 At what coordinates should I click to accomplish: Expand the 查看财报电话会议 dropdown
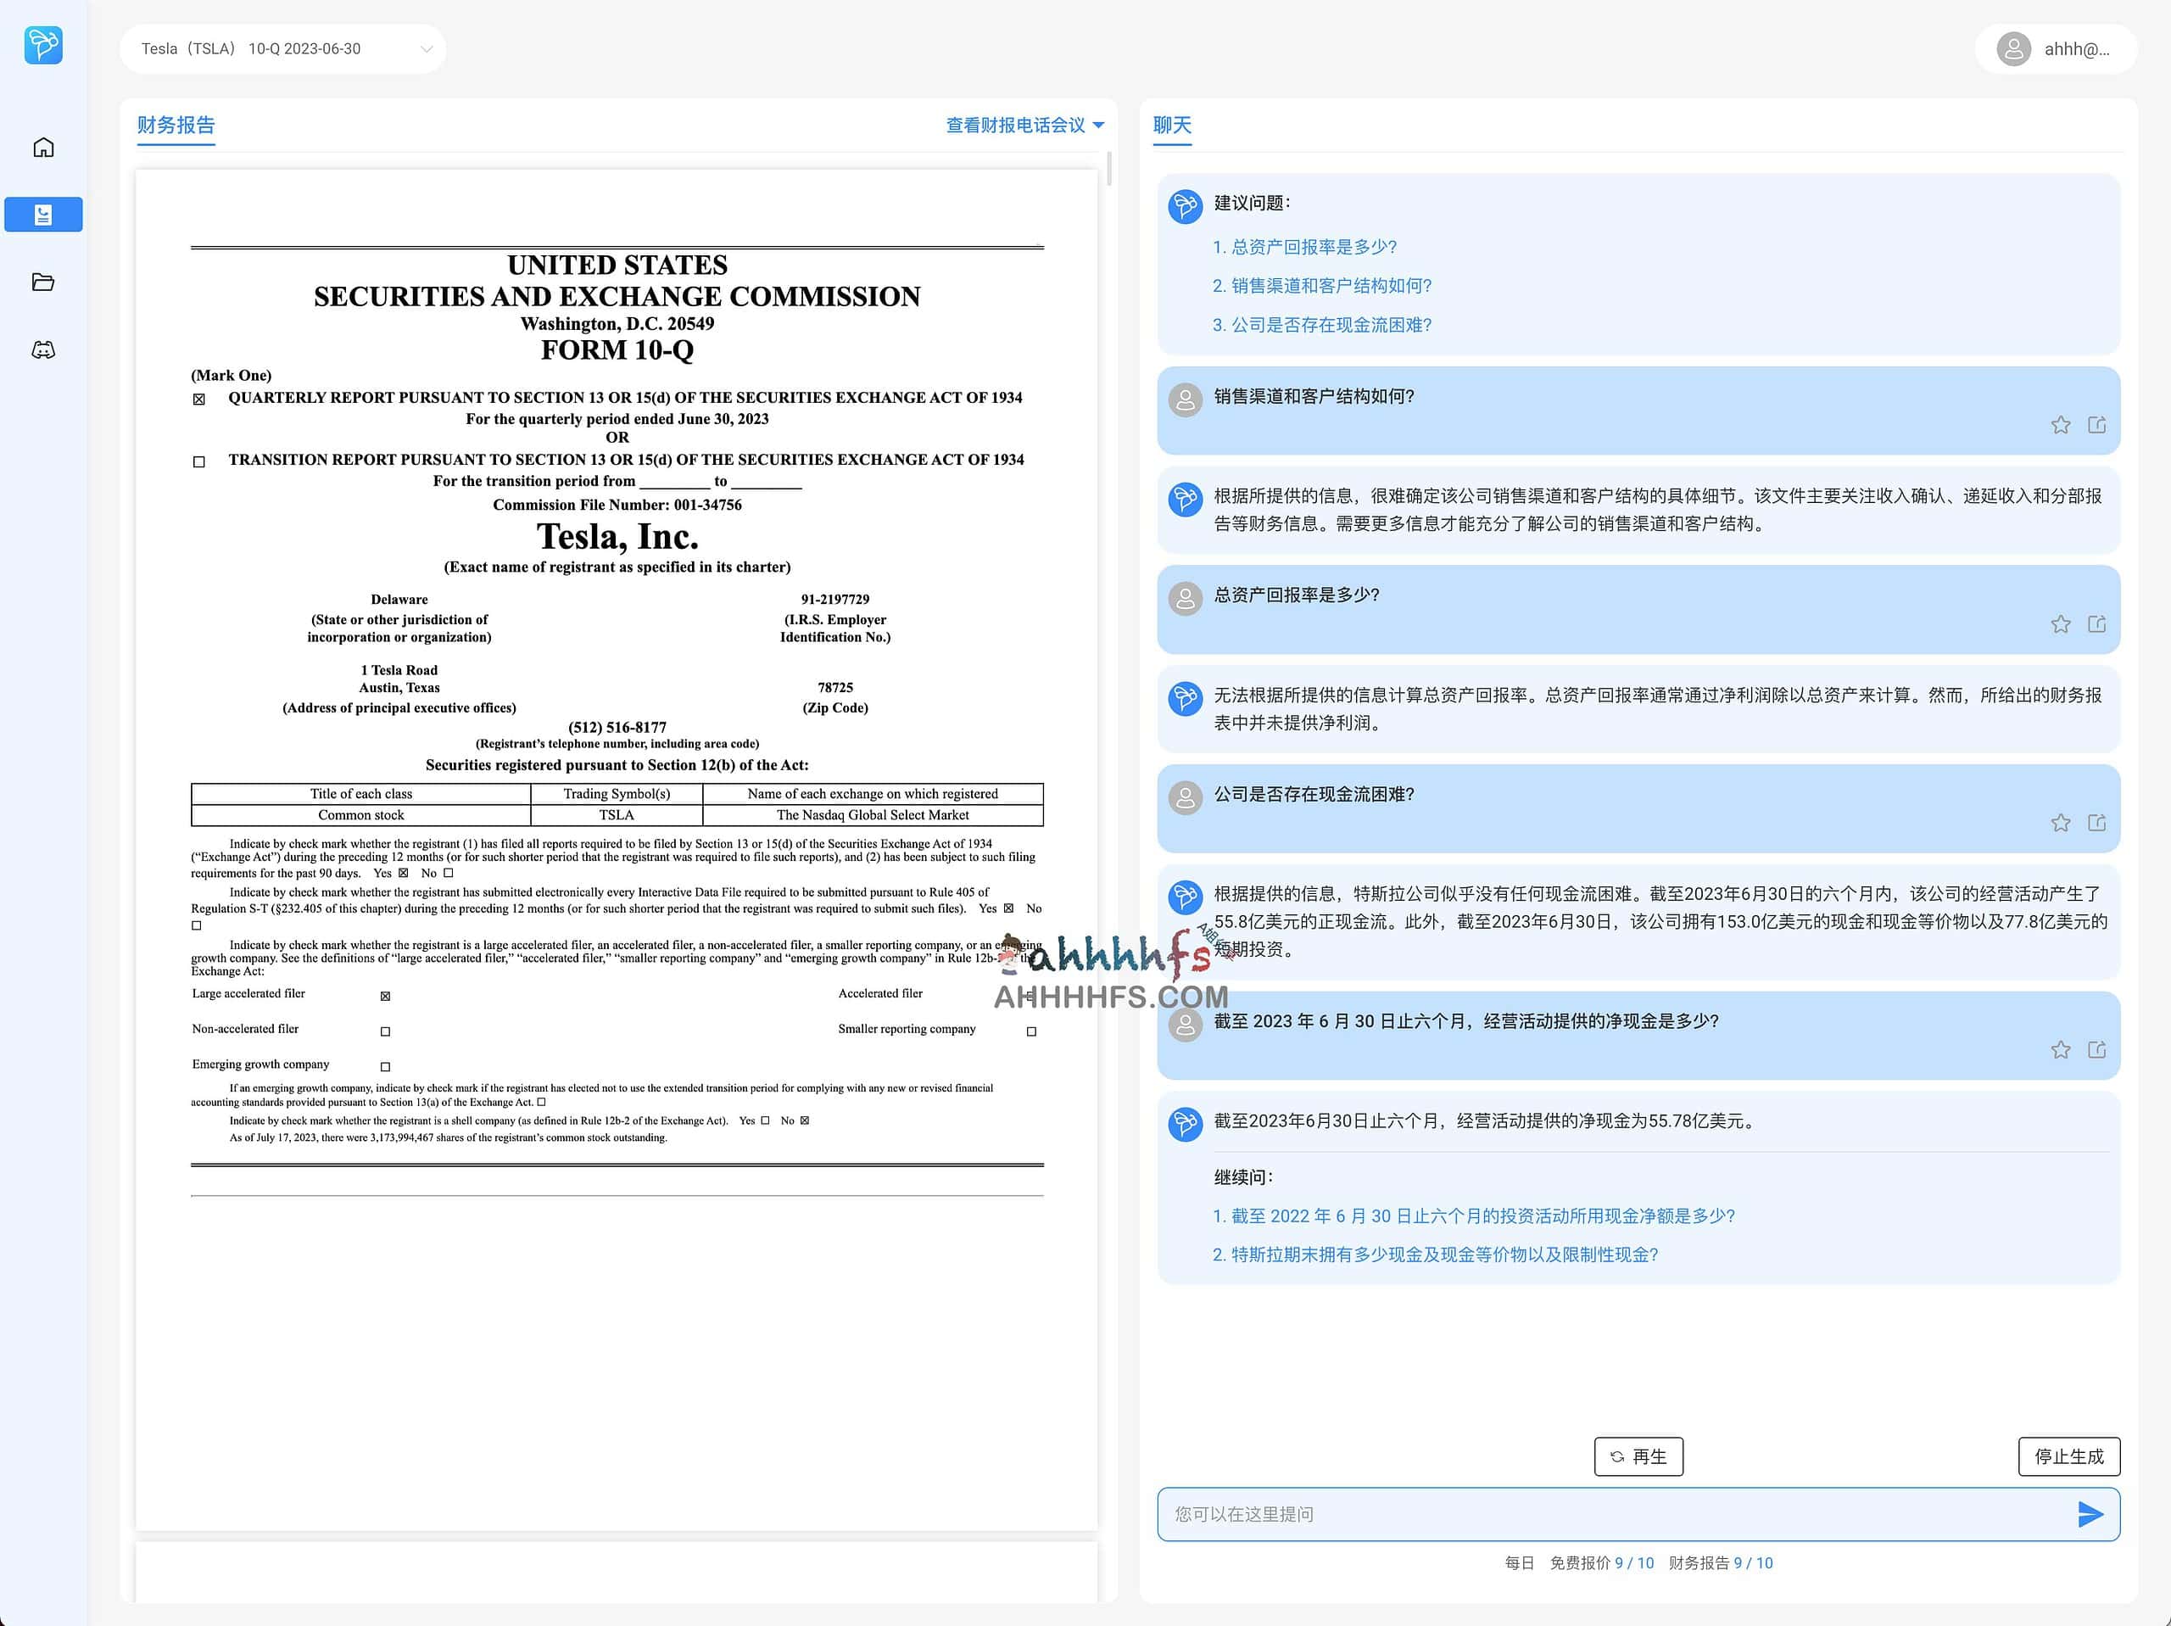click(1024, 125)
